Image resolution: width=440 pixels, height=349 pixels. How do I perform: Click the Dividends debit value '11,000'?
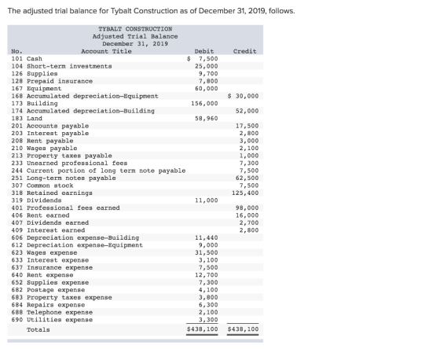coord(207,200)
